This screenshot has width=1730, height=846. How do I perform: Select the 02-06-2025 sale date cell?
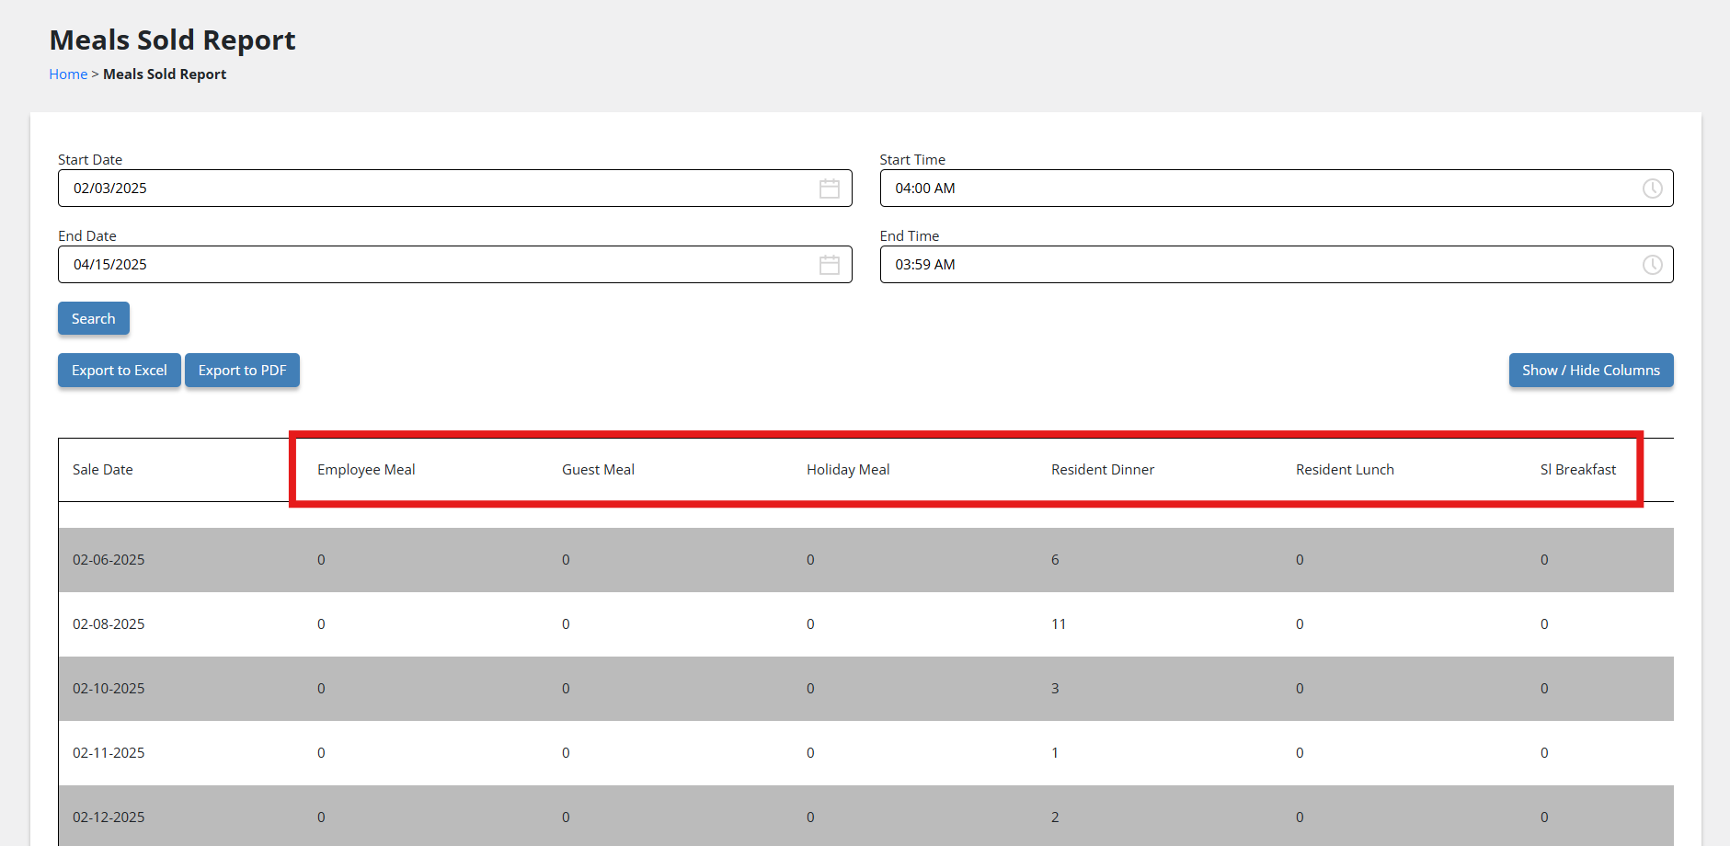click(x=109, y=560)
